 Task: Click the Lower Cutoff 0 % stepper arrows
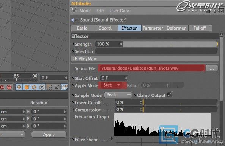[141, 102]
